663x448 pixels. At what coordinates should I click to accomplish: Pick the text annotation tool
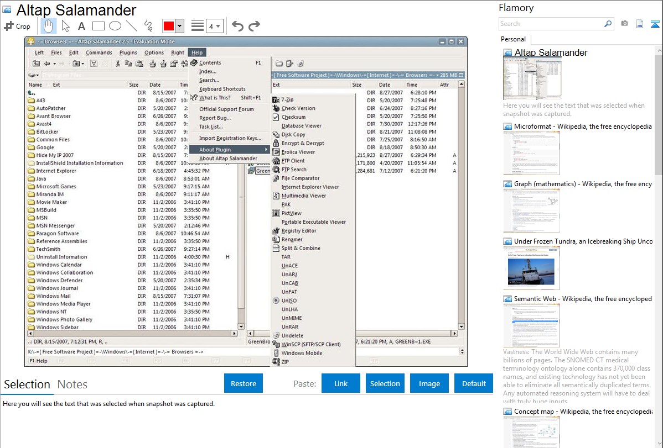click(x=81, y=26)
